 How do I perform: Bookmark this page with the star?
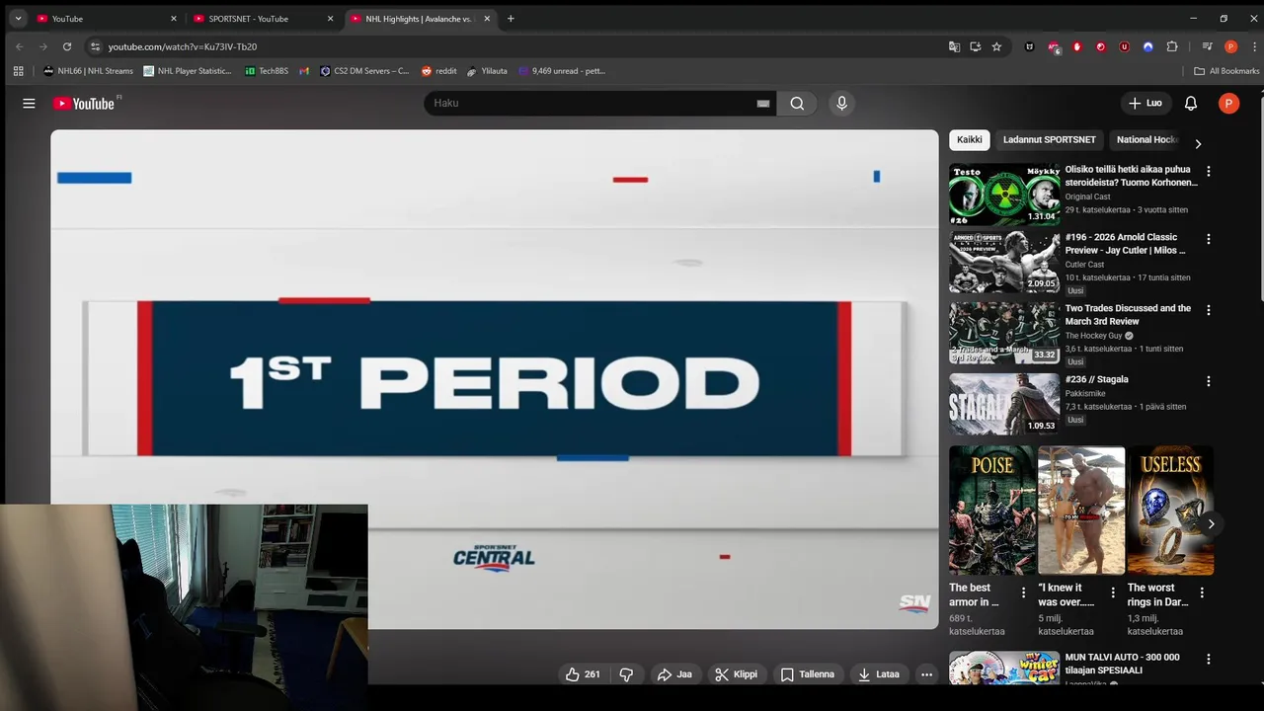point(997,46)
